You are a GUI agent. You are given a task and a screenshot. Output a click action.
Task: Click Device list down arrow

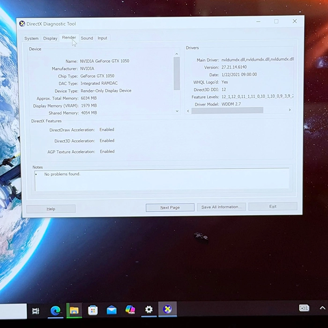tap(177, 111)
